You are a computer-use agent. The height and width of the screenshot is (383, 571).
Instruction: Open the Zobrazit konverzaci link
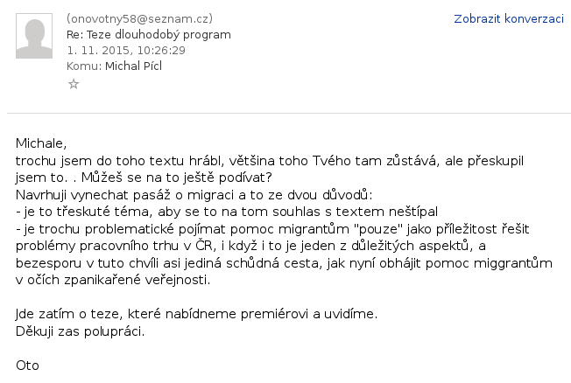pyautogui.click(x=509, y=18)
